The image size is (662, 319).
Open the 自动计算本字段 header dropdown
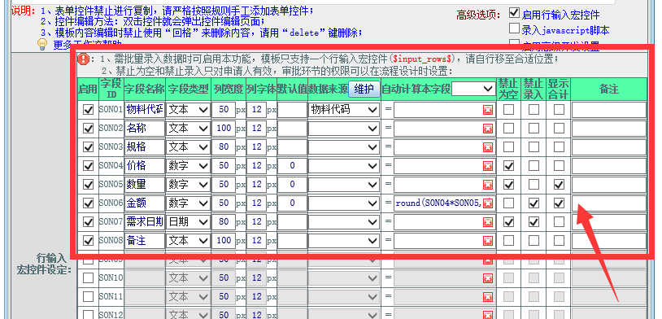coord(473,89)
